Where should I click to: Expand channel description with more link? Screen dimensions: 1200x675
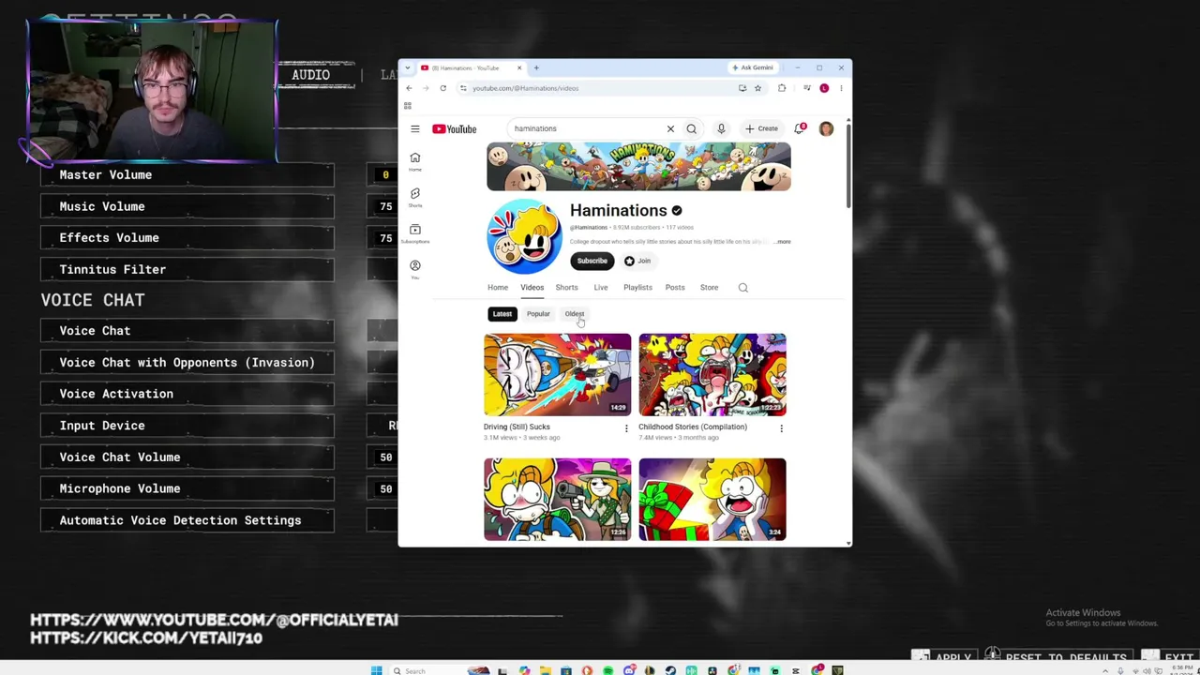point(783,242)
